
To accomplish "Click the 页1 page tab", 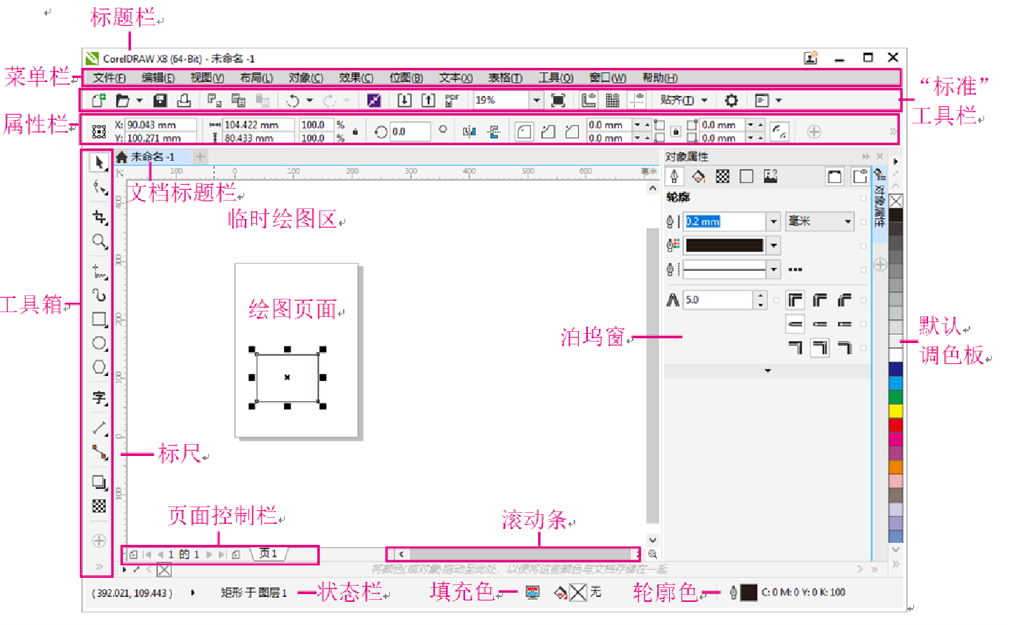I will (x=268, y=554).
